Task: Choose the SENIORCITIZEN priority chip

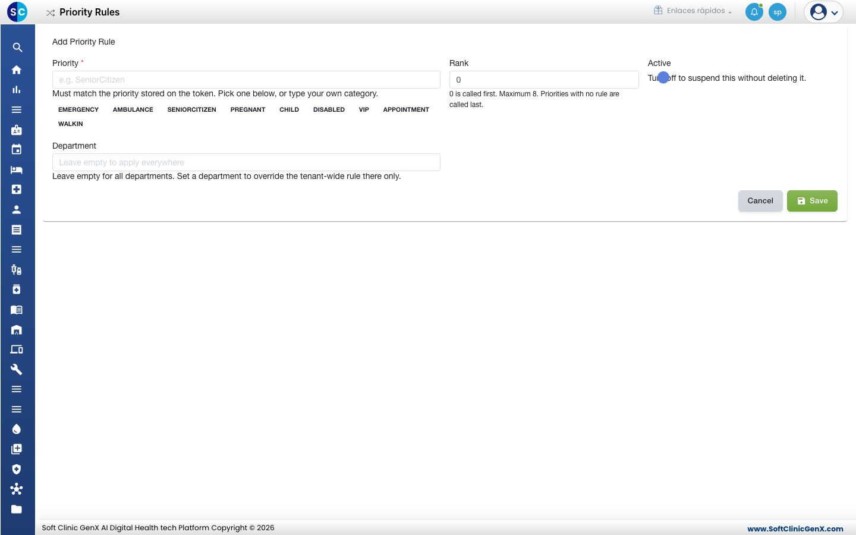Action: click(192, 109)
